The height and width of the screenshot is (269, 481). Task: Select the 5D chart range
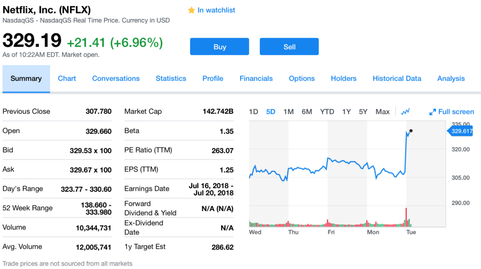(x=271, y=112)
